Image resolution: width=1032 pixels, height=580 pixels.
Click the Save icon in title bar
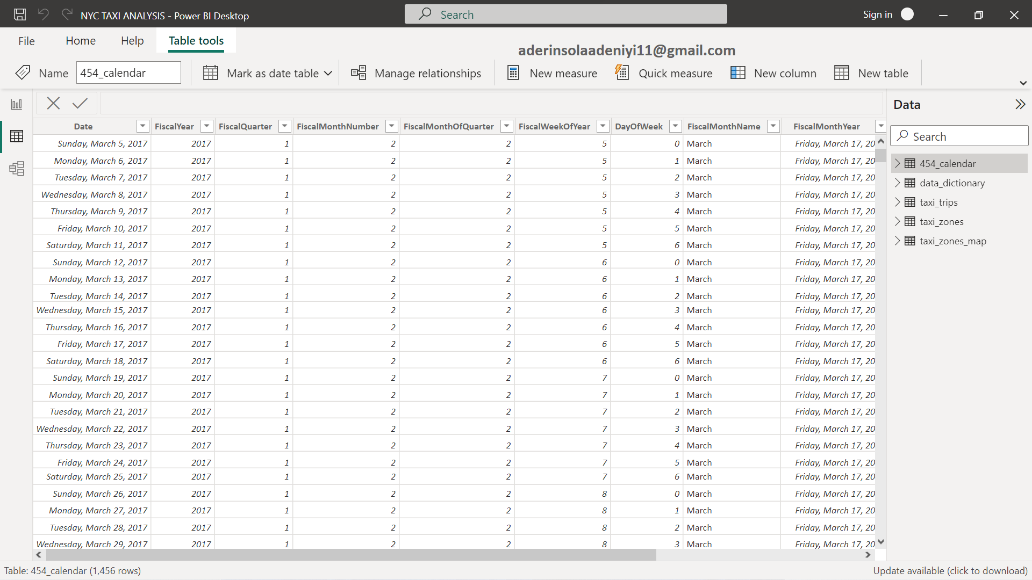pyautogui.click(x=20, y=15)
